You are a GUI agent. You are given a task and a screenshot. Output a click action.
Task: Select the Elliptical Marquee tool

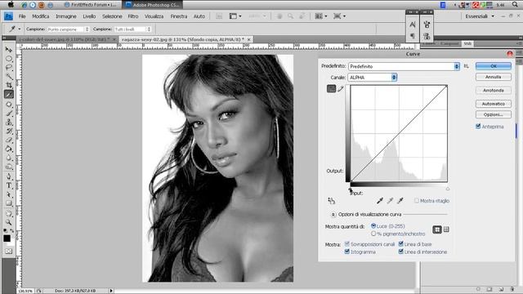tap(9, 59)
